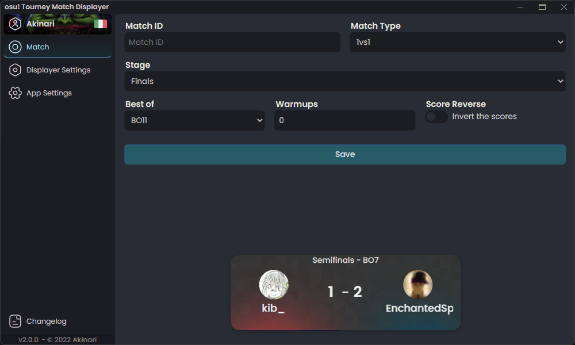Viewport: 575px width, 345px height.
Task: Maximize the application window
Action: 542,7
